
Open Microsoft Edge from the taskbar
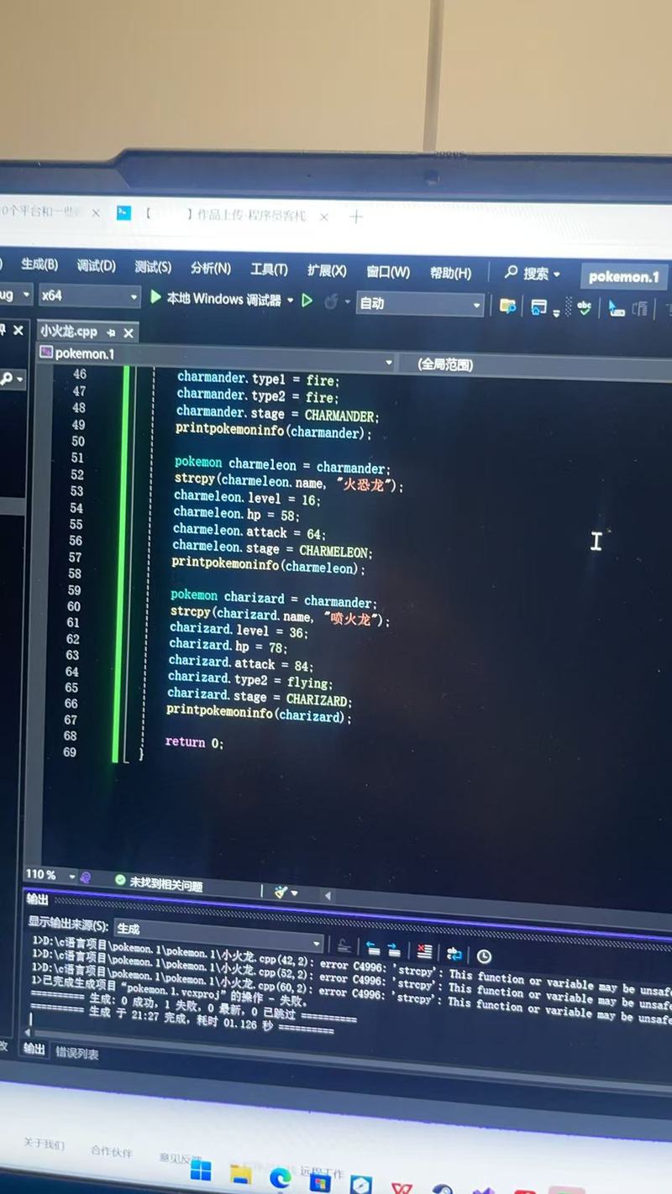click(x=281, y=1178)
